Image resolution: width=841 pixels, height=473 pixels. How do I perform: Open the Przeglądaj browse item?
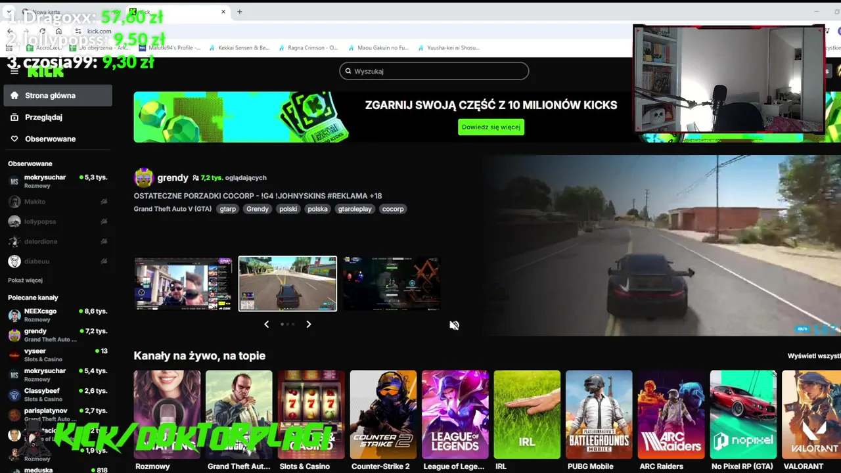(x=57, y=117)
